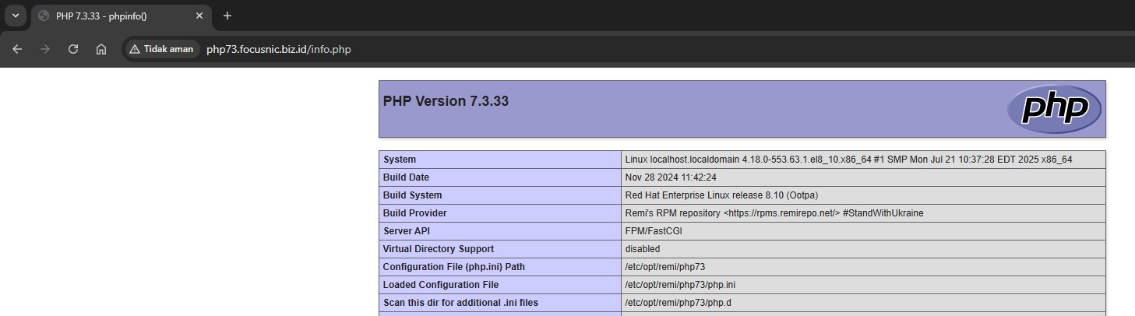Go back using the left arrow
The height and width of the screenshot is (316, 1135).
tap(17, 49)
